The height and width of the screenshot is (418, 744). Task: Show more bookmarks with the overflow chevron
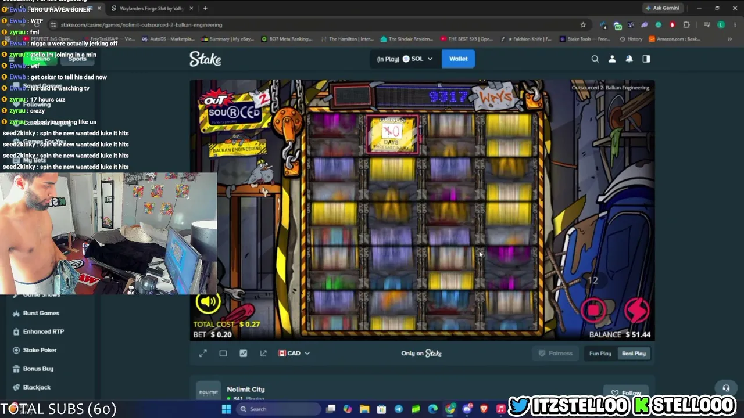coord(729,39)
